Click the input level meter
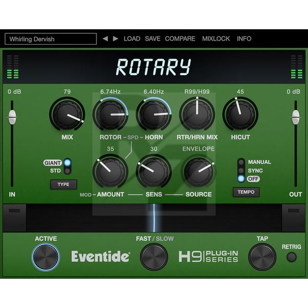Image resolution: width=308 pixels, height=308 pixels. pos(13,67)
